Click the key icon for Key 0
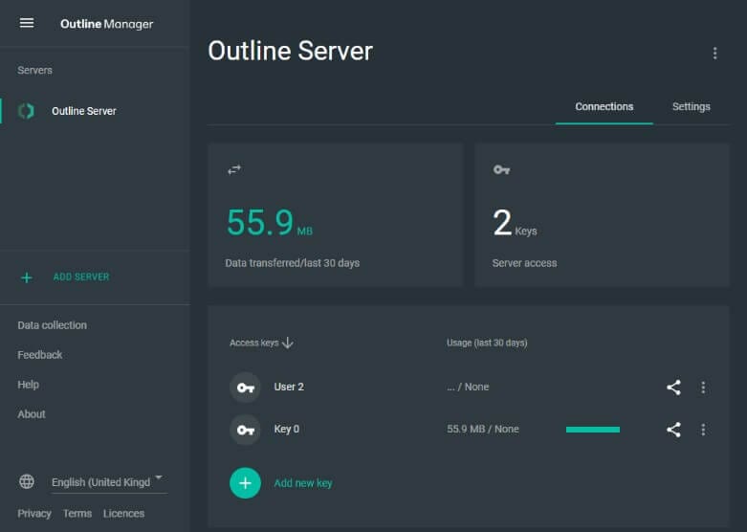 point(246,430)
